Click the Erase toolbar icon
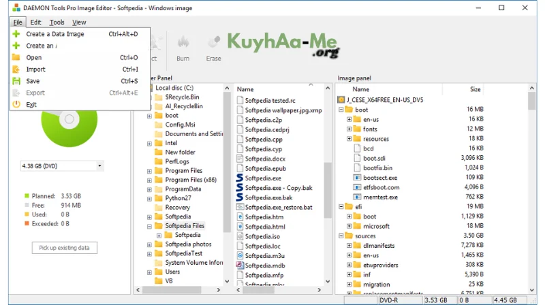 [213, 43]
